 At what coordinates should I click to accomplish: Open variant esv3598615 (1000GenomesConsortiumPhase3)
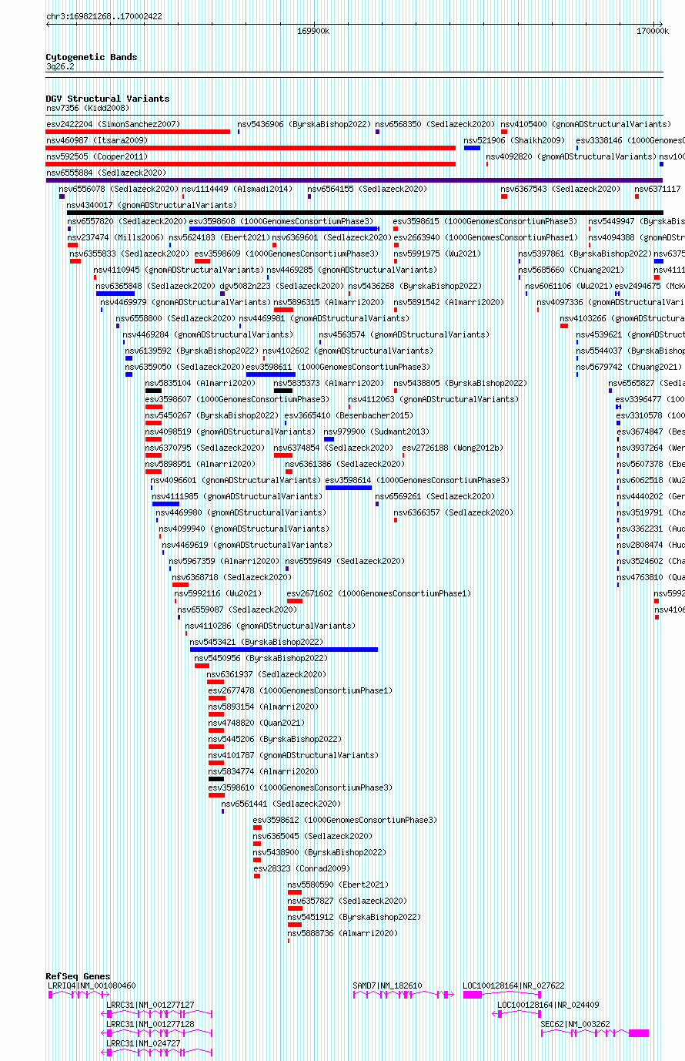point(485,221)
